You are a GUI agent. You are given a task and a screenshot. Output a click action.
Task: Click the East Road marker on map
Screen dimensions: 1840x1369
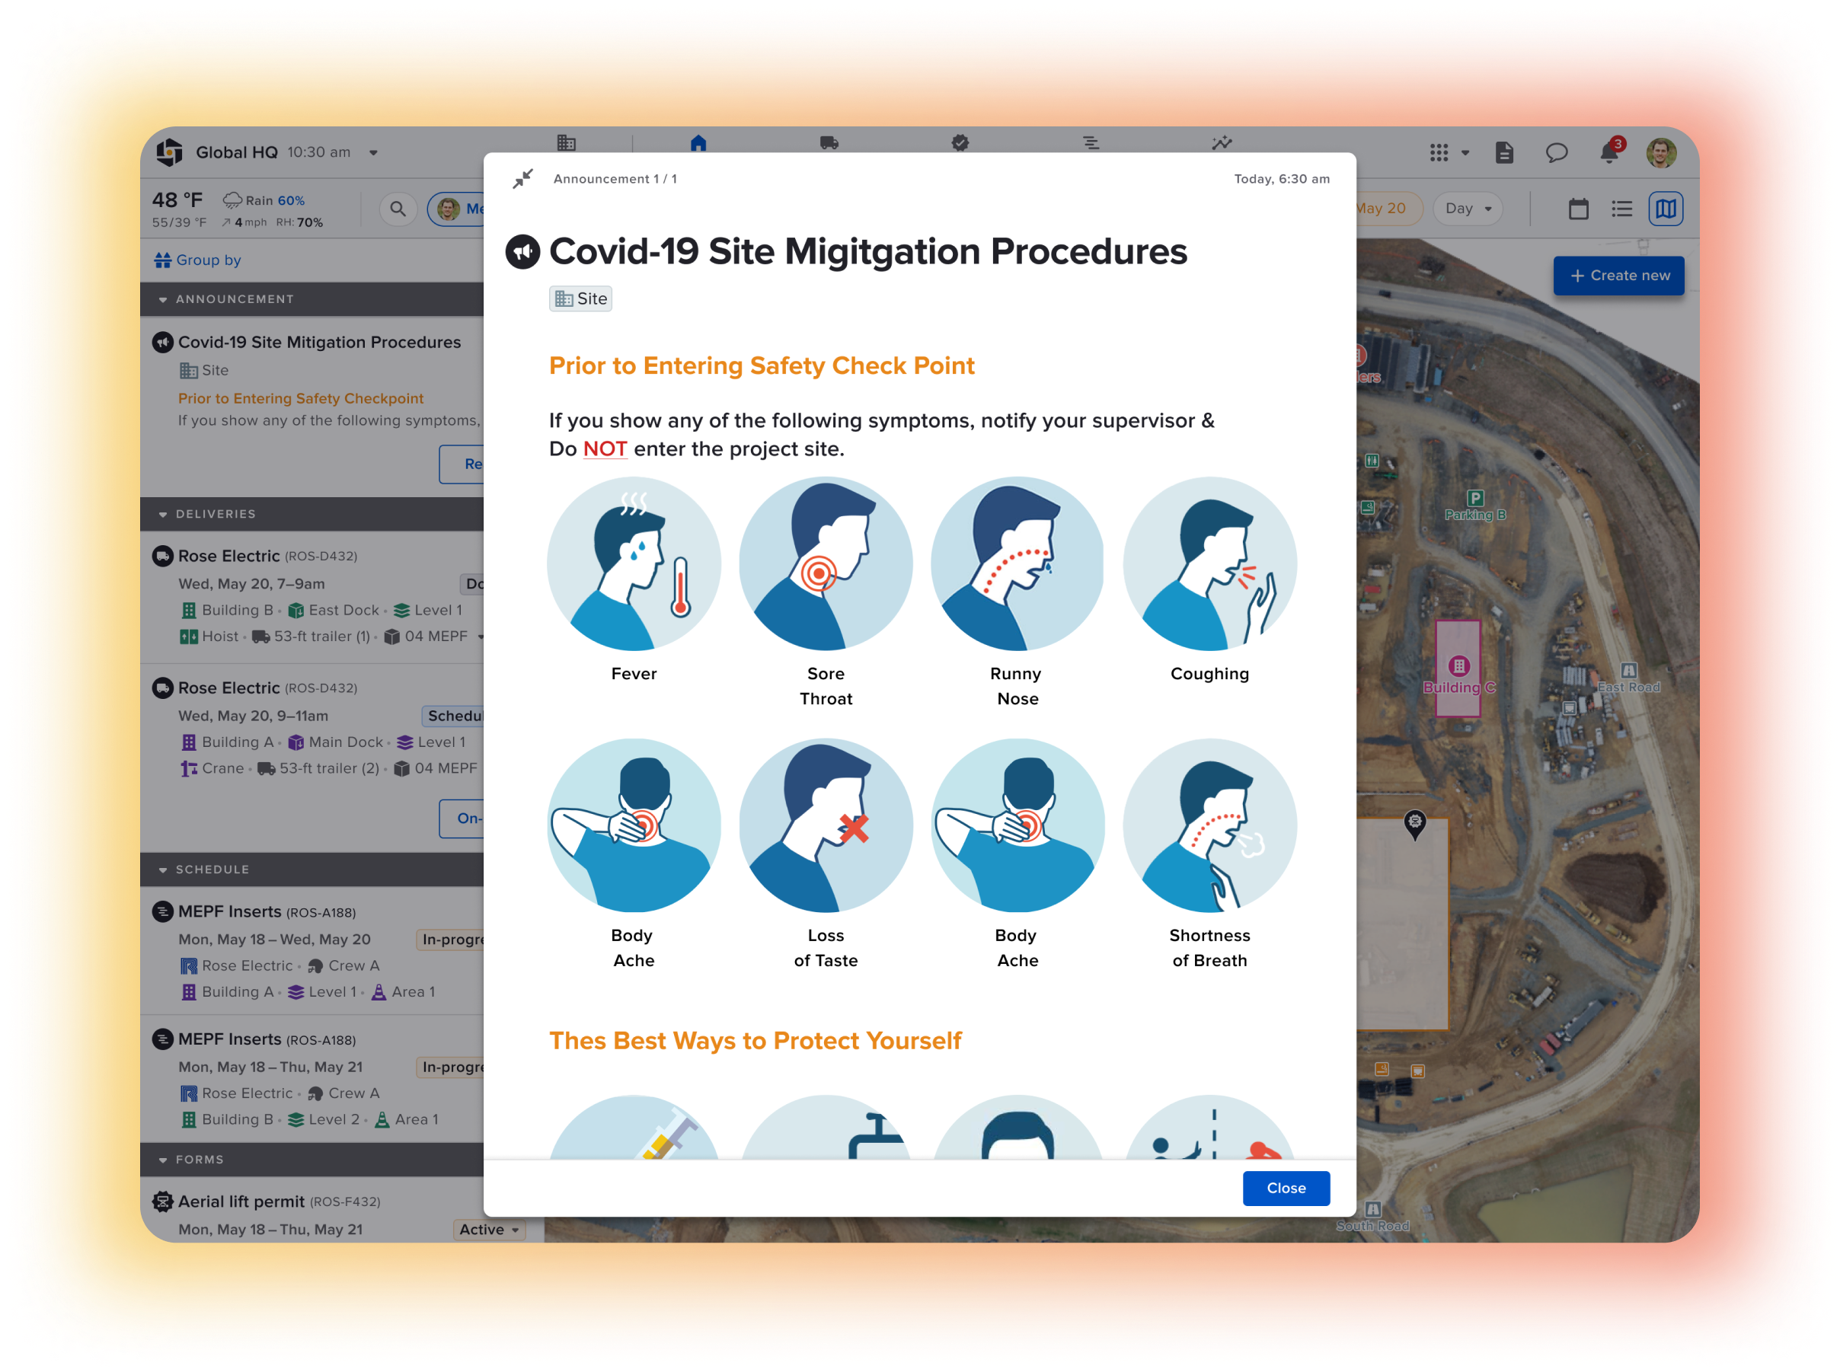click(x=1628, y=678)
